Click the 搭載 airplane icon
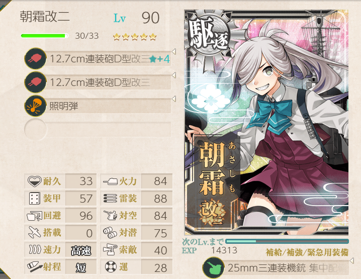This screenshot has height=279, width=361. tap(35, 232)
